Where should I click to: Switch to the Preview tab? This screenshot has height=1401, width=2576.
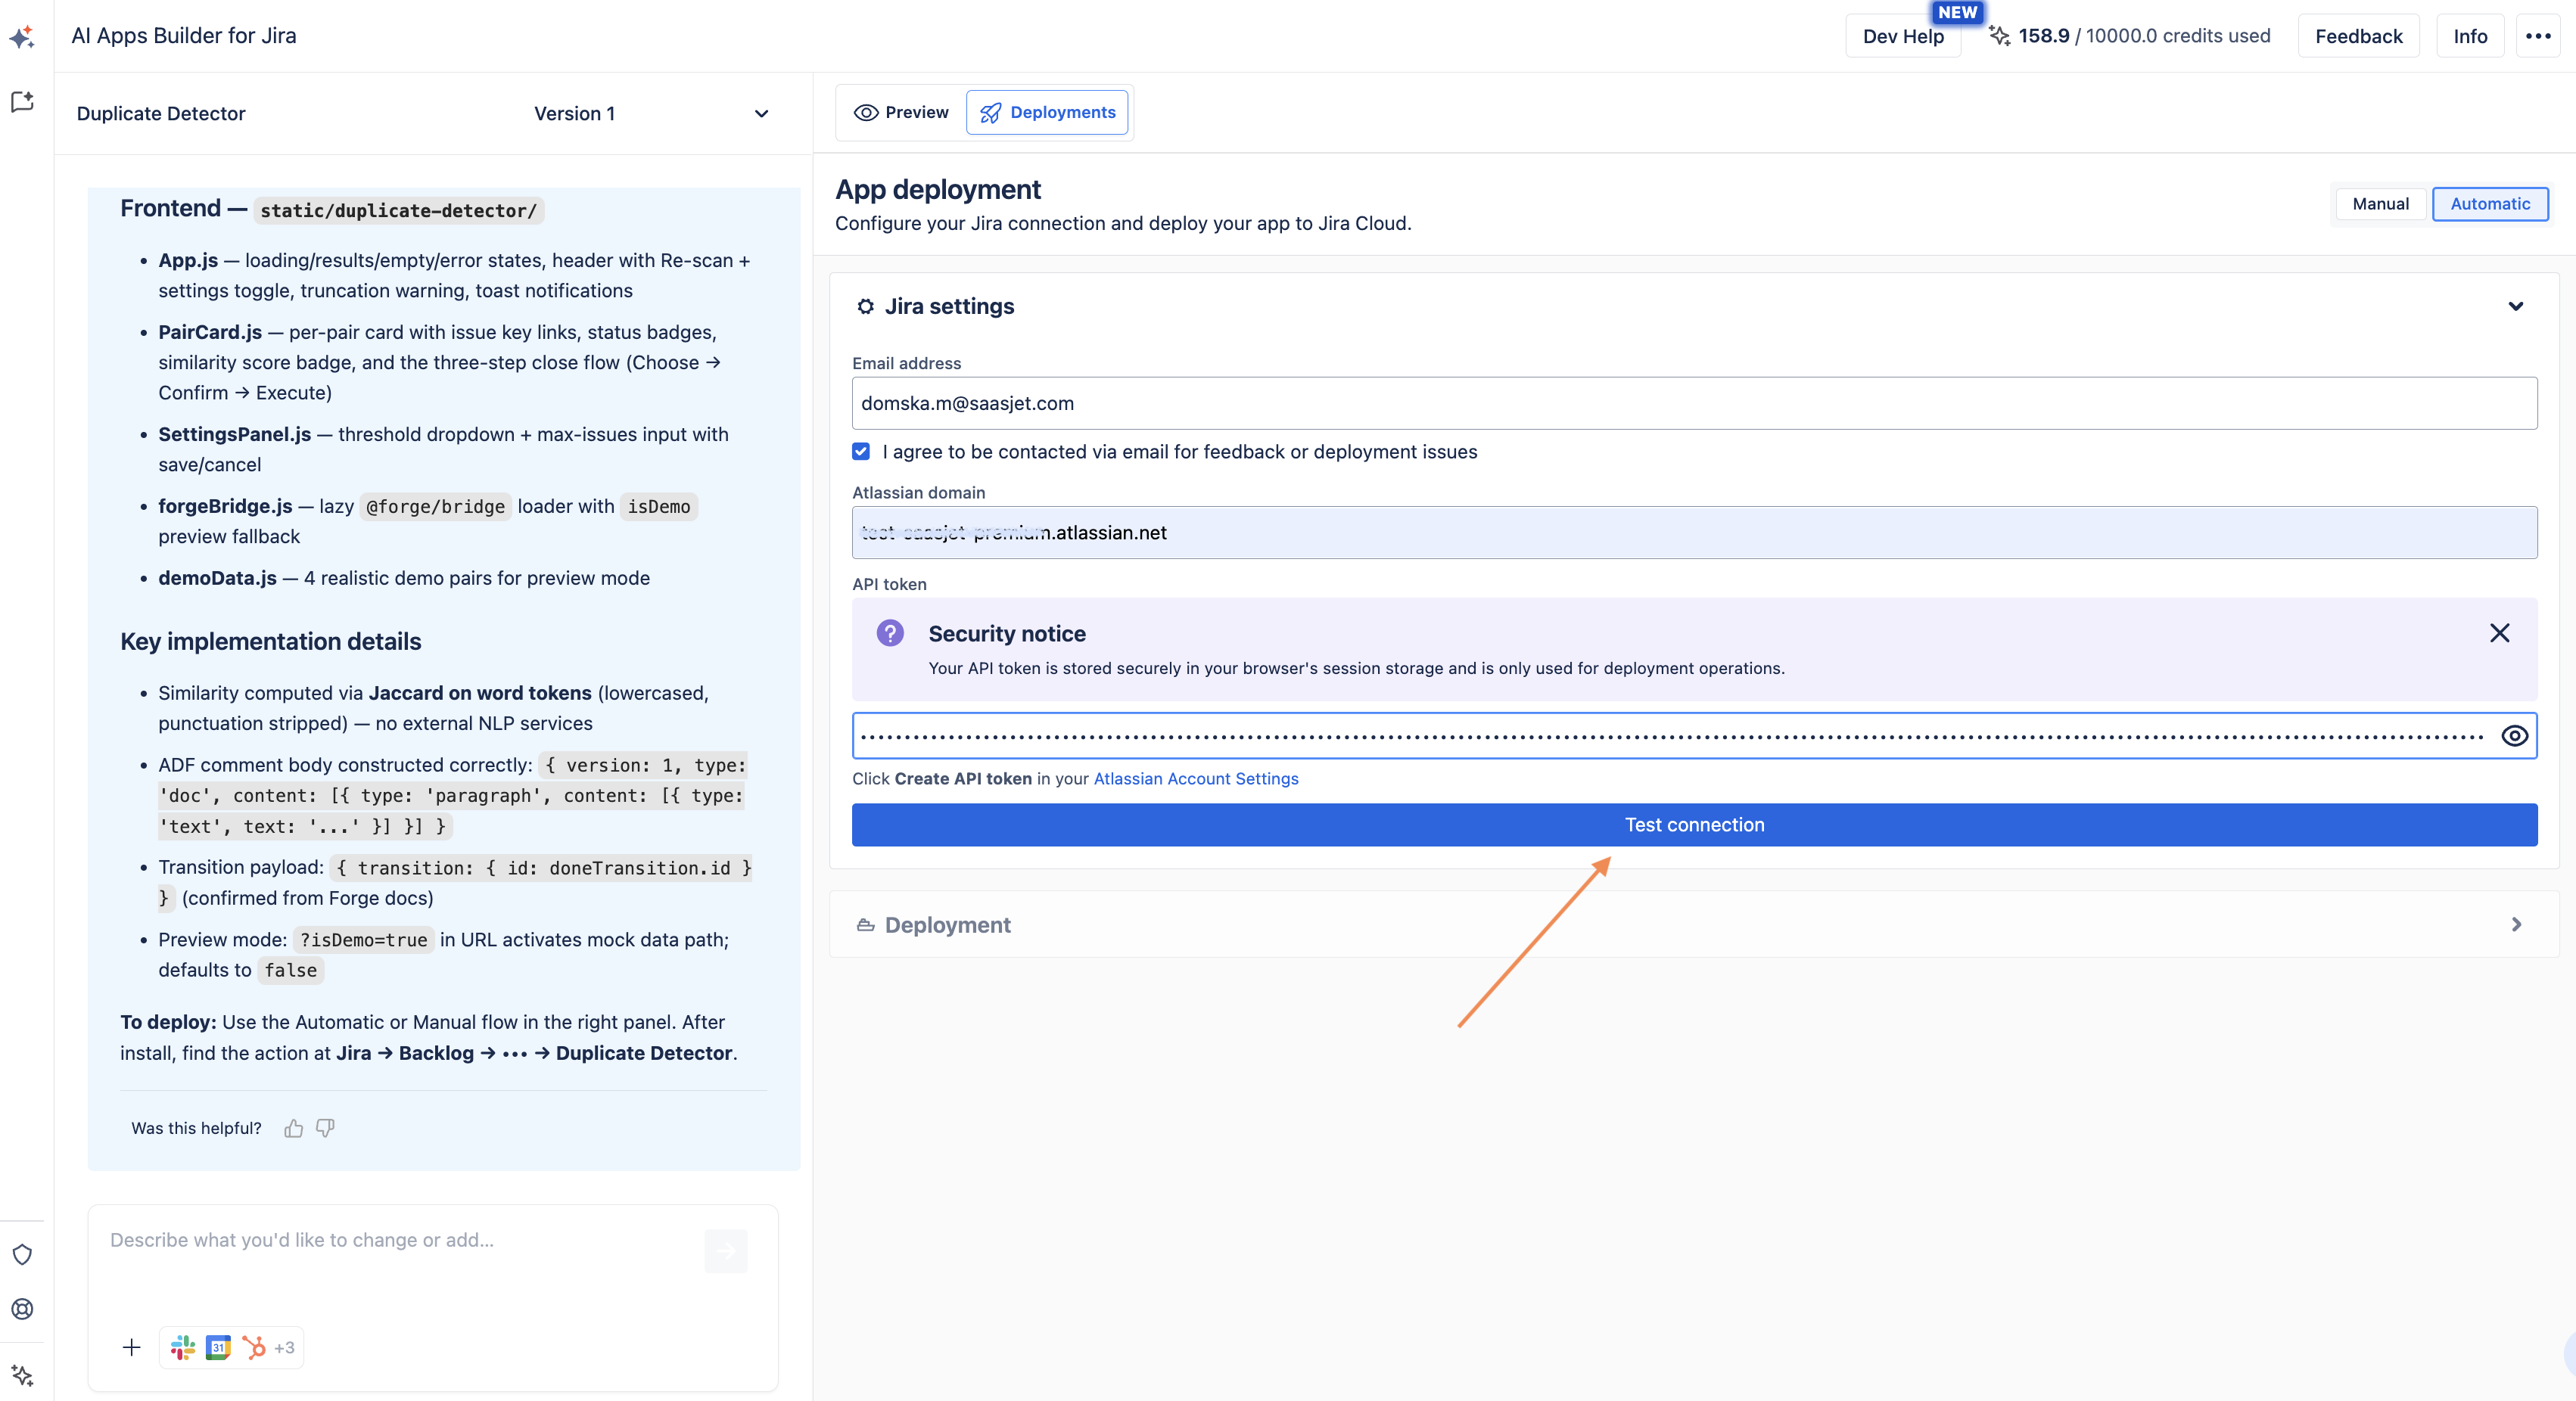pyautogui.click(x=901, y=113)
